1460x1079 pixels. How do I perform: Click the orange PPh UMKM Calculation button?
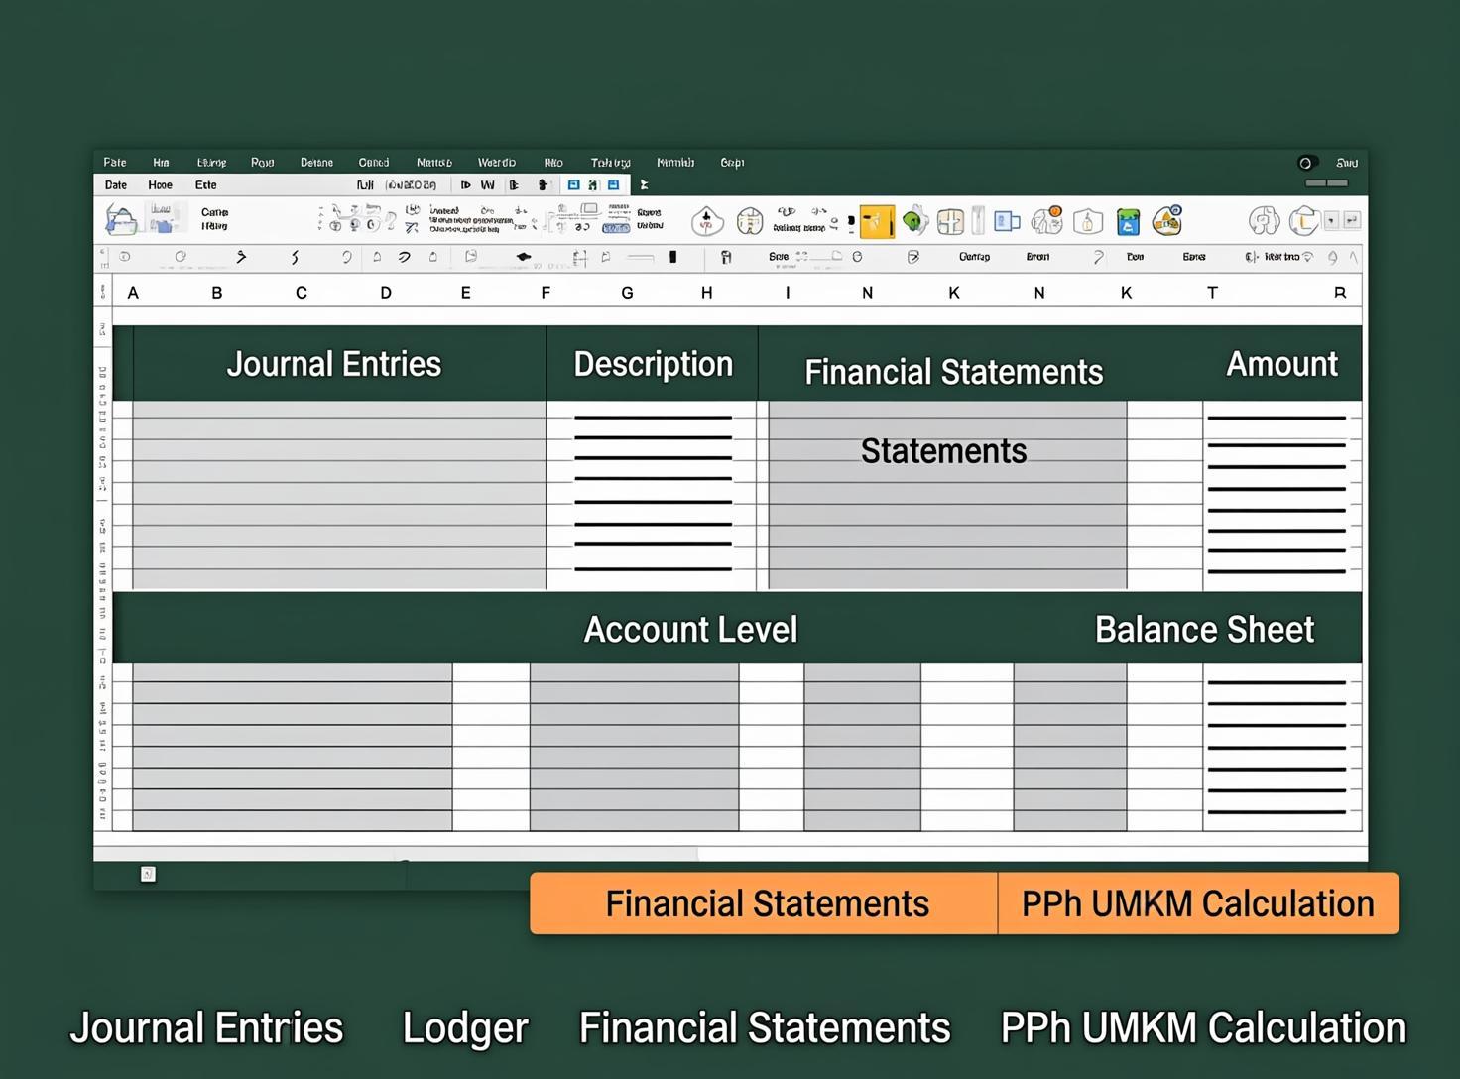tap(1198, 903)
